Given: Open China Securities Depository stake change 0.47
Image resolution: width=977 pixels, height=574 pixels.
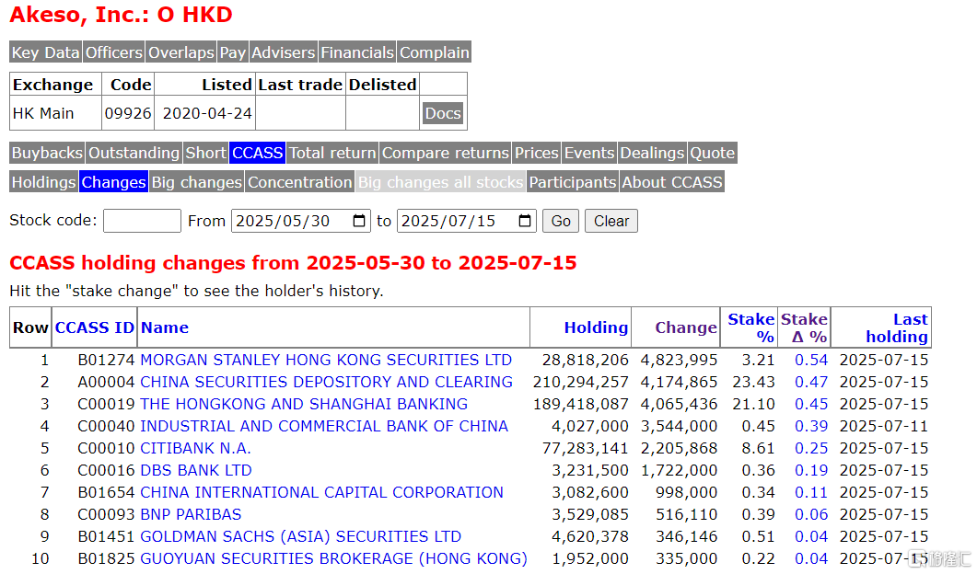Looking at the screenshot, I should (811, 382).
